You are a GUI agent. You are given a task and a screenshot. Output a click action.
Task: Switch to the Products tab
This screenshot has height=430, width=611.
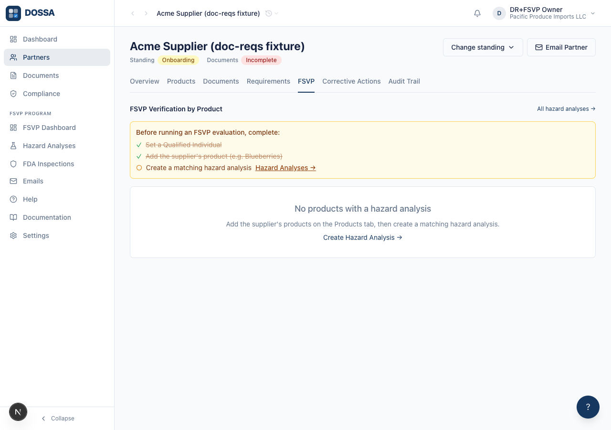181,81
